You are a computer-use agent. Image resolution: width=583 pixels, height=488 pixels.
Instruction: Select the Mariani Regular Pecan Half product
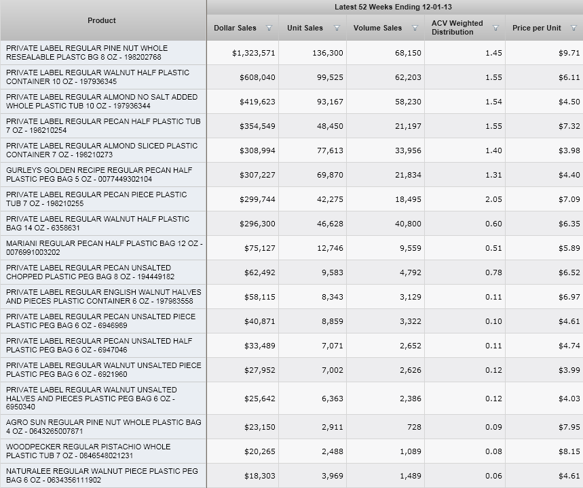(103, 248)
